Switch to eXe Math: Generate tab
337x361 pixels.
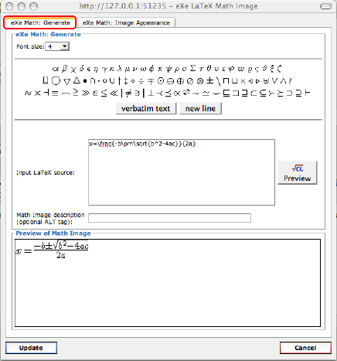40,22
